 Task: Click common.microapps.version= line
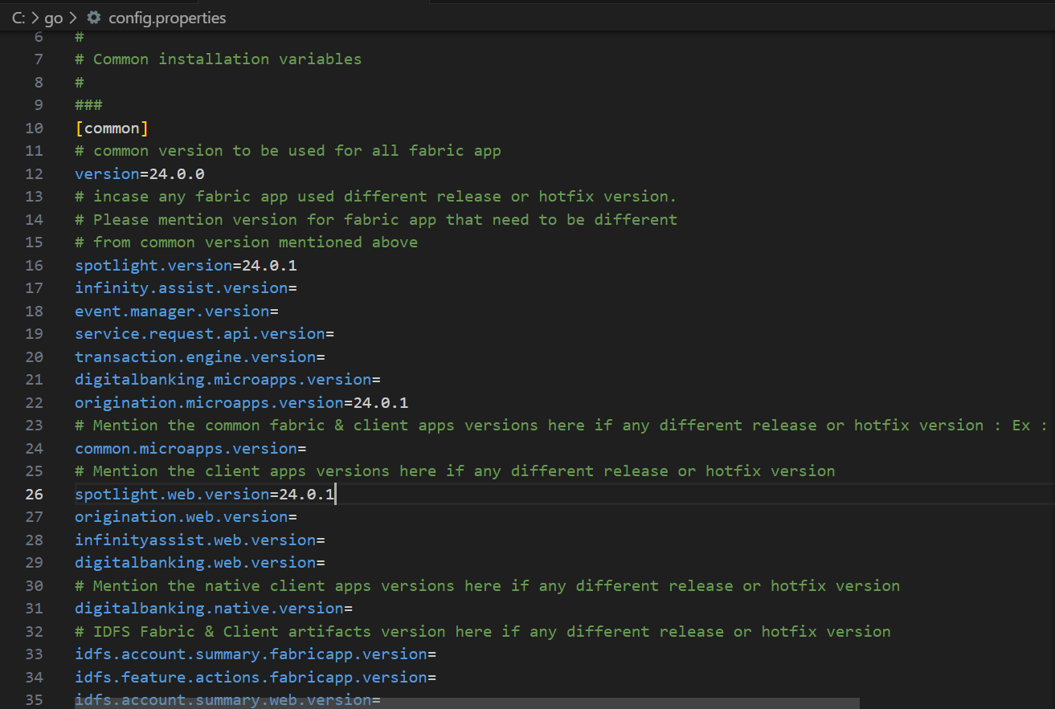[190, 448]
